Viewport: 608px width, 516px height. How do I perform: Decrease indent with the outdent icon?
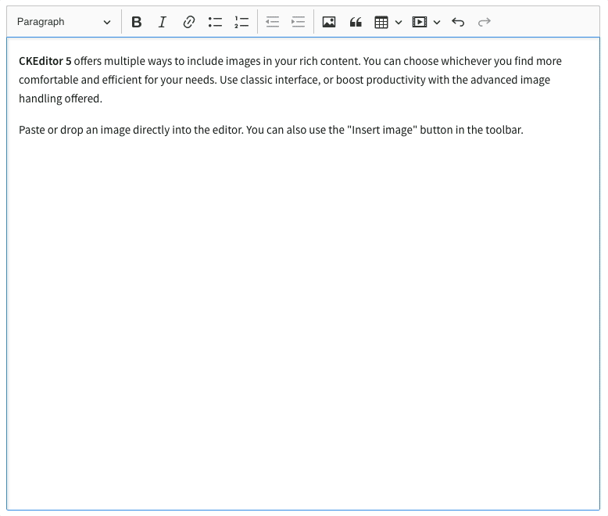(x=272, y=22)
